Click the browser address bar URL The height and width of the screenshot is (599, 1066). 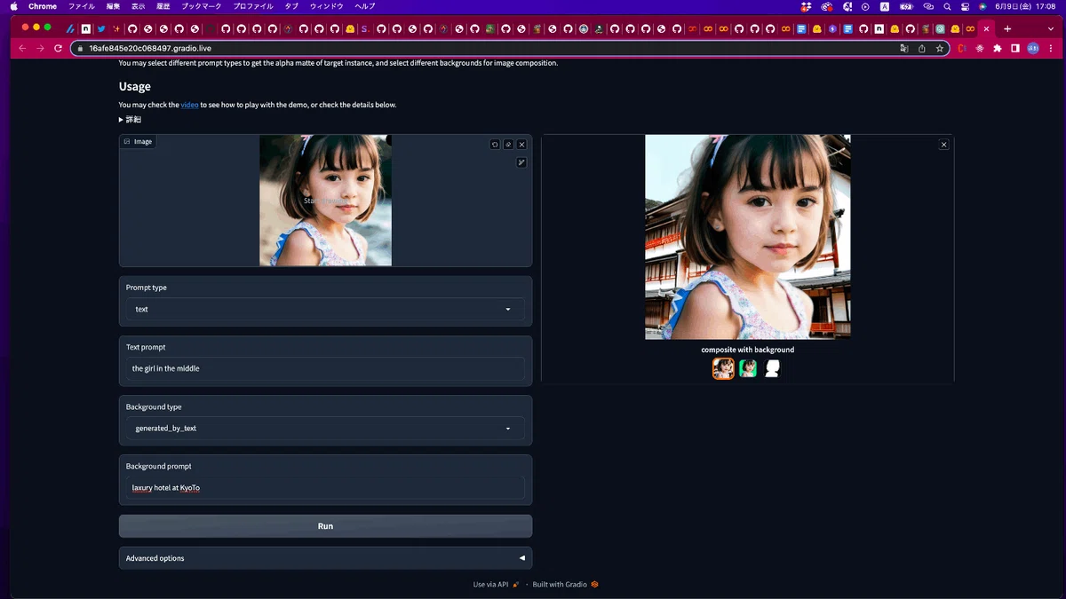click(149, 48)
